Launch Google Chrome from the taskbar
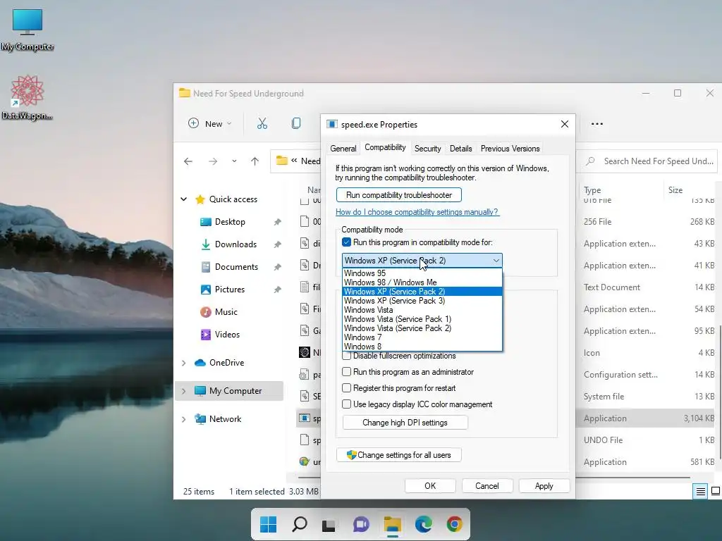 455,524
